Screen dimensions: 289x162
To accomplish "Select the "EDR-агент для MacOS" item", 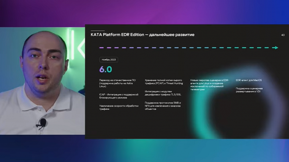I will pos(249,80).
